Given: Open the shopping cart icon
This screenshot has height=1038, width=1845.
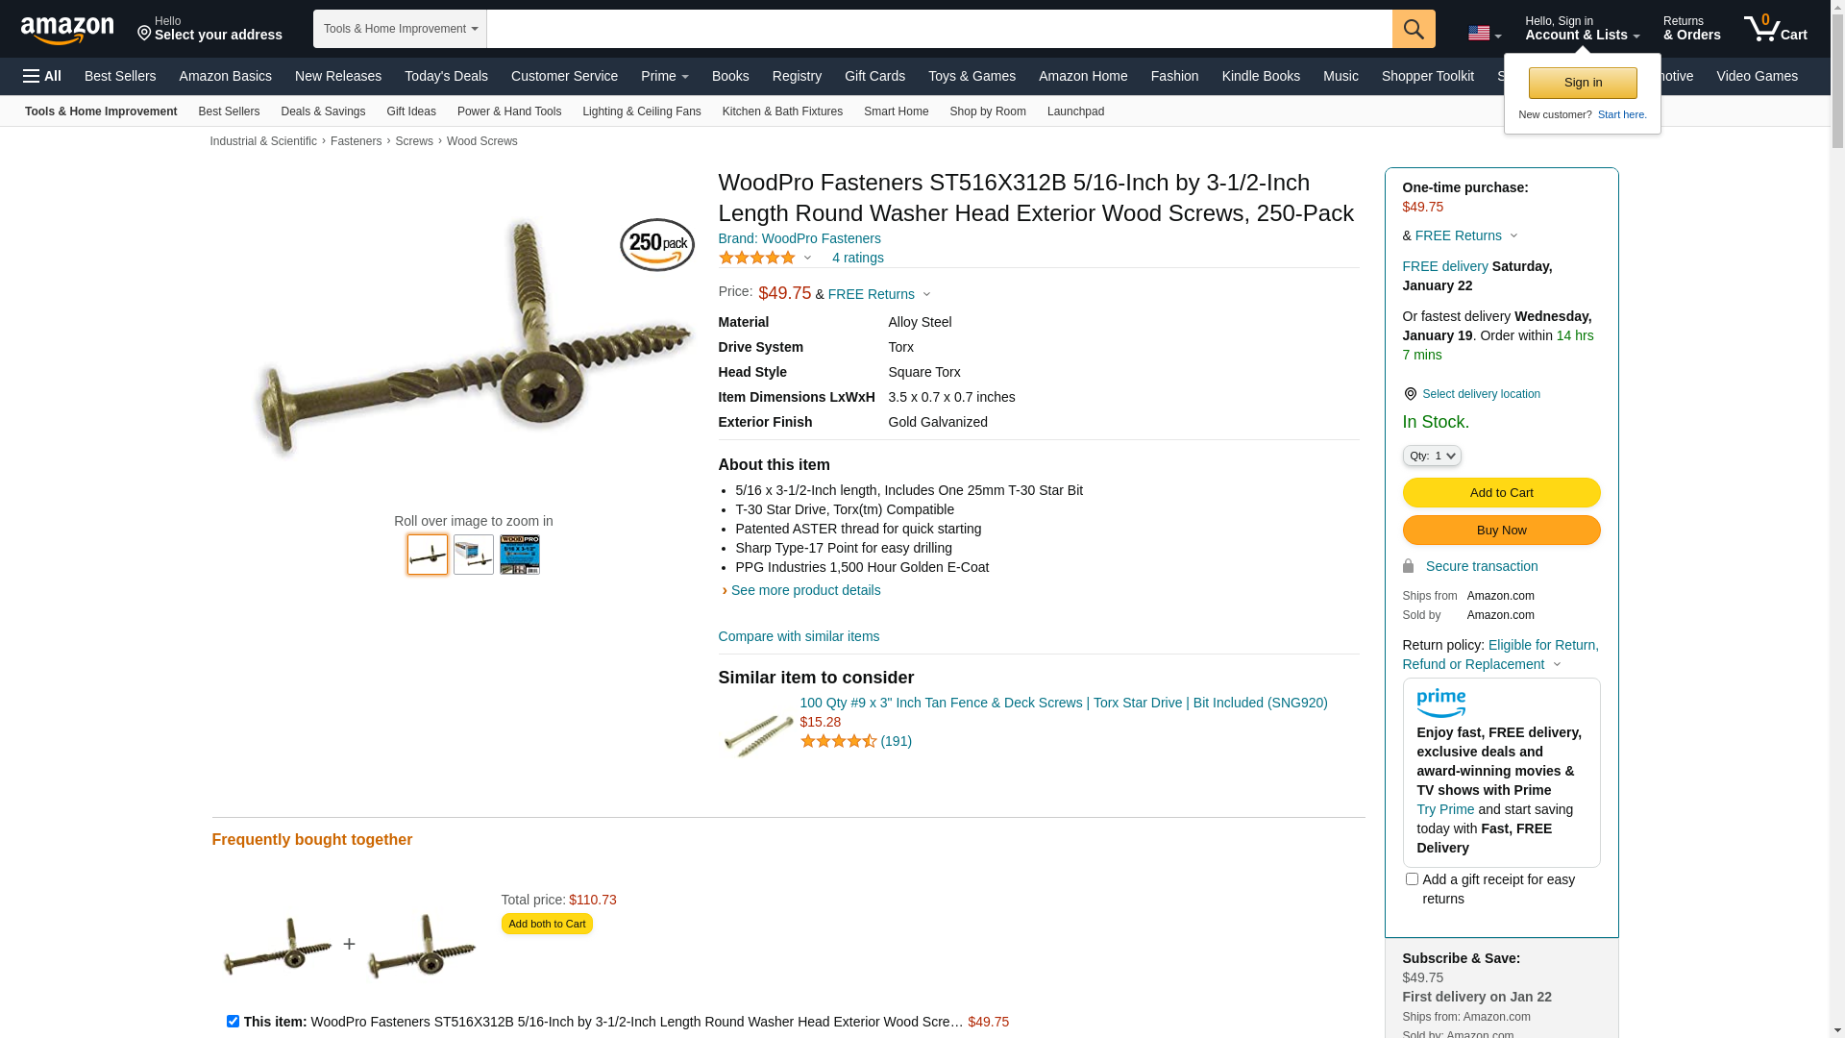Looking at the screenshot, I should click(1776, 29).
